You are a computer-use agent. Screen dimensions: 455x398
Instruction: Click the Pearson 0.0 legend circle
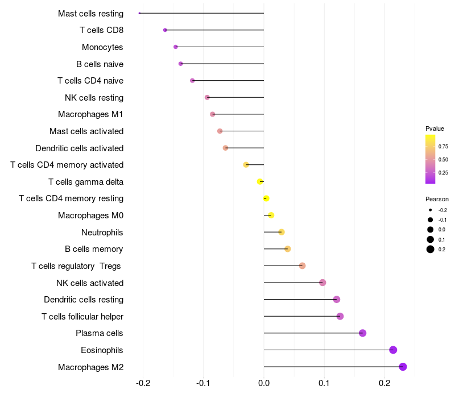click(431, 230)
